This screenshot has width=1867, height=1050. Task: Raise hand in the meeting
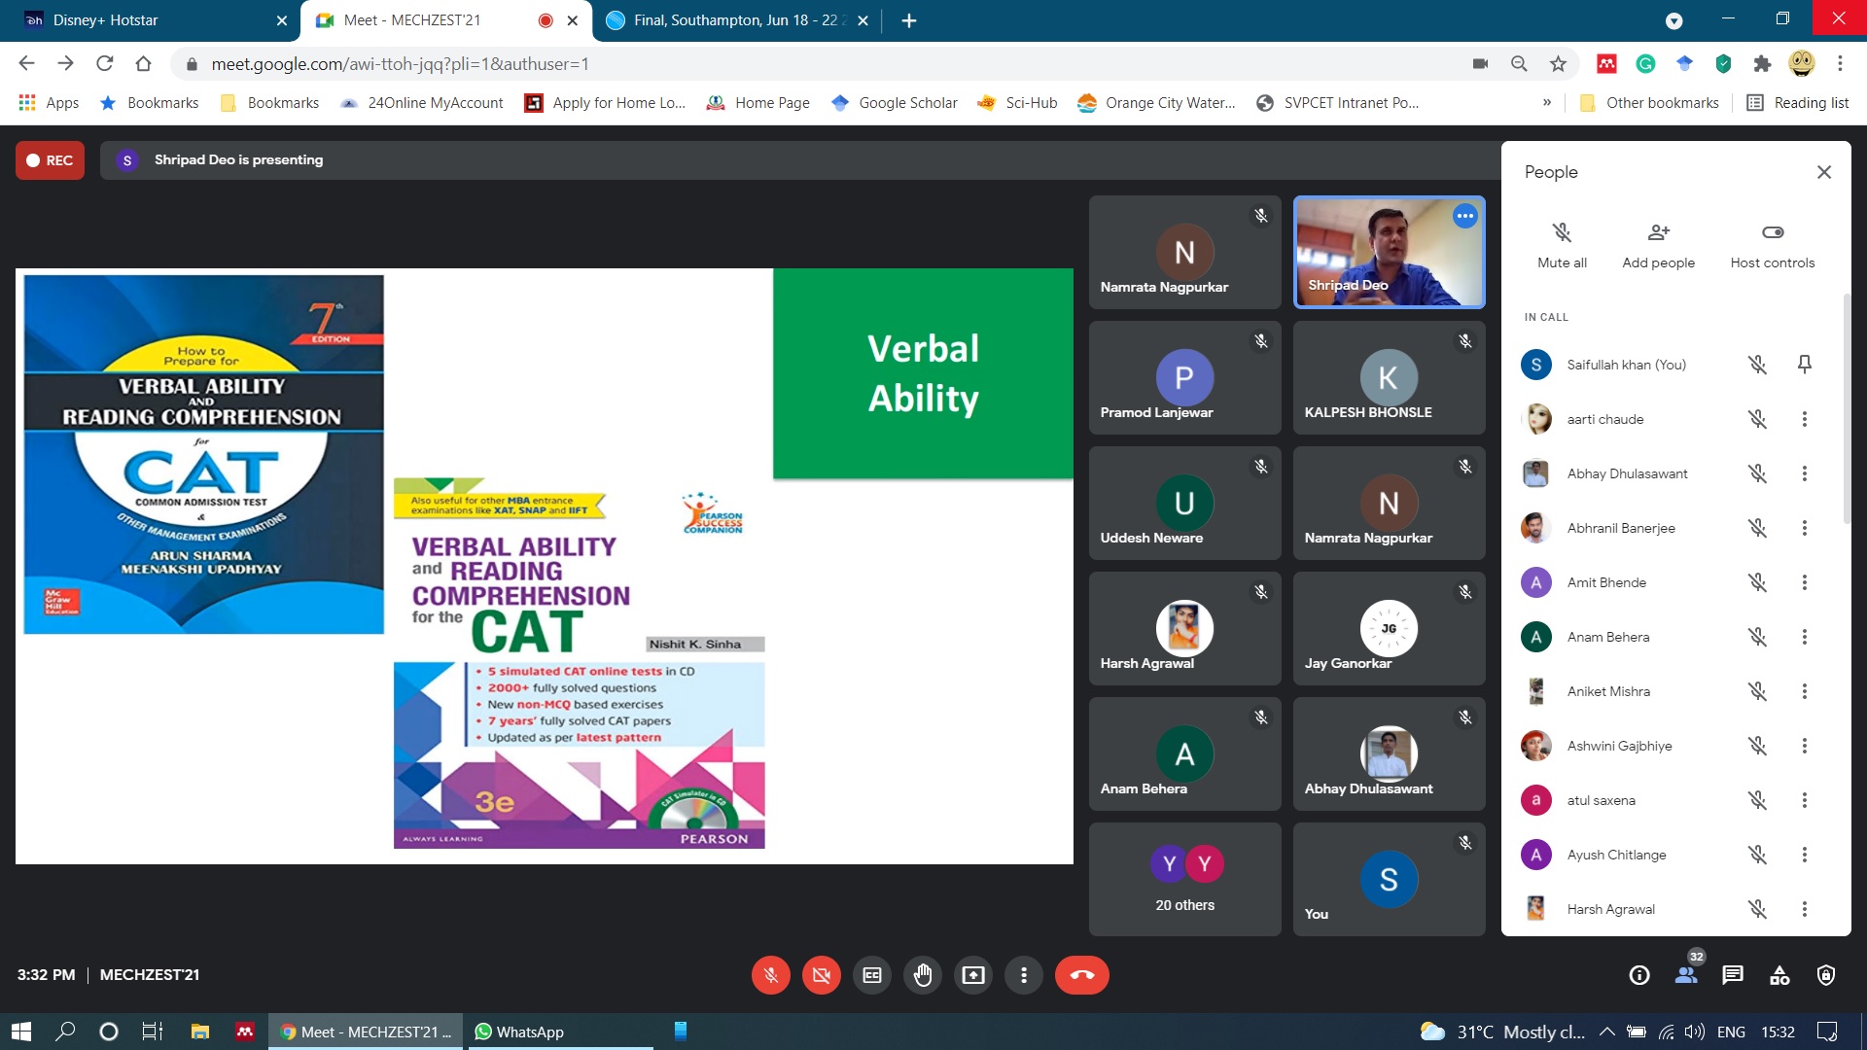click(923, 975)
